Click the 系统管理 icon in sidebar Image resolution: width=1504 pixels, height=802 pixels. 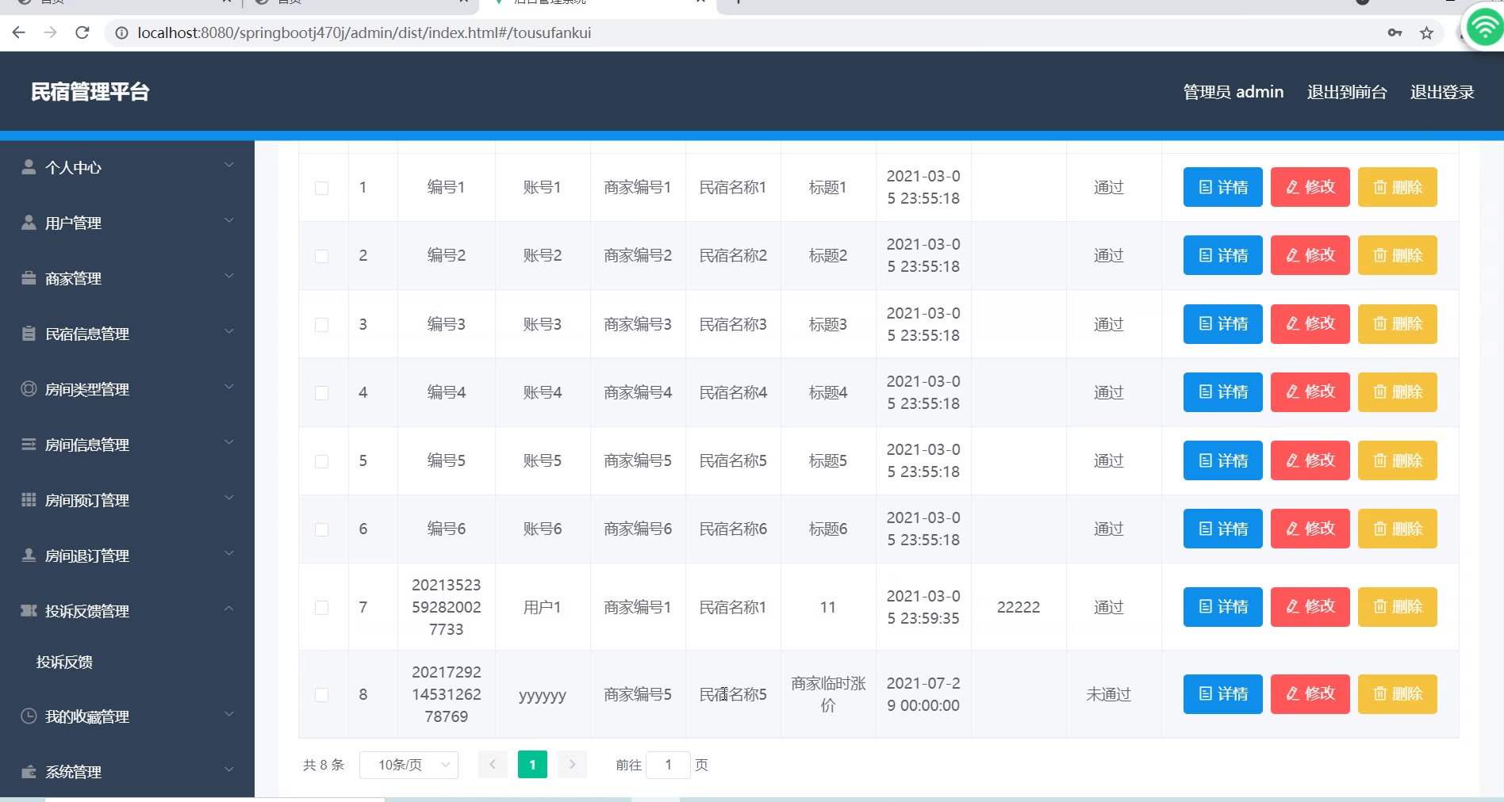[29, 771]
